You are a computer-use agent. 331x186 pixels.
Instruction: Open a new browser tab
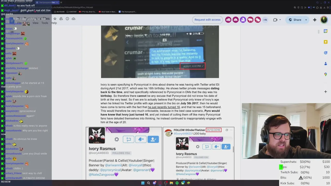coord(61,3)
